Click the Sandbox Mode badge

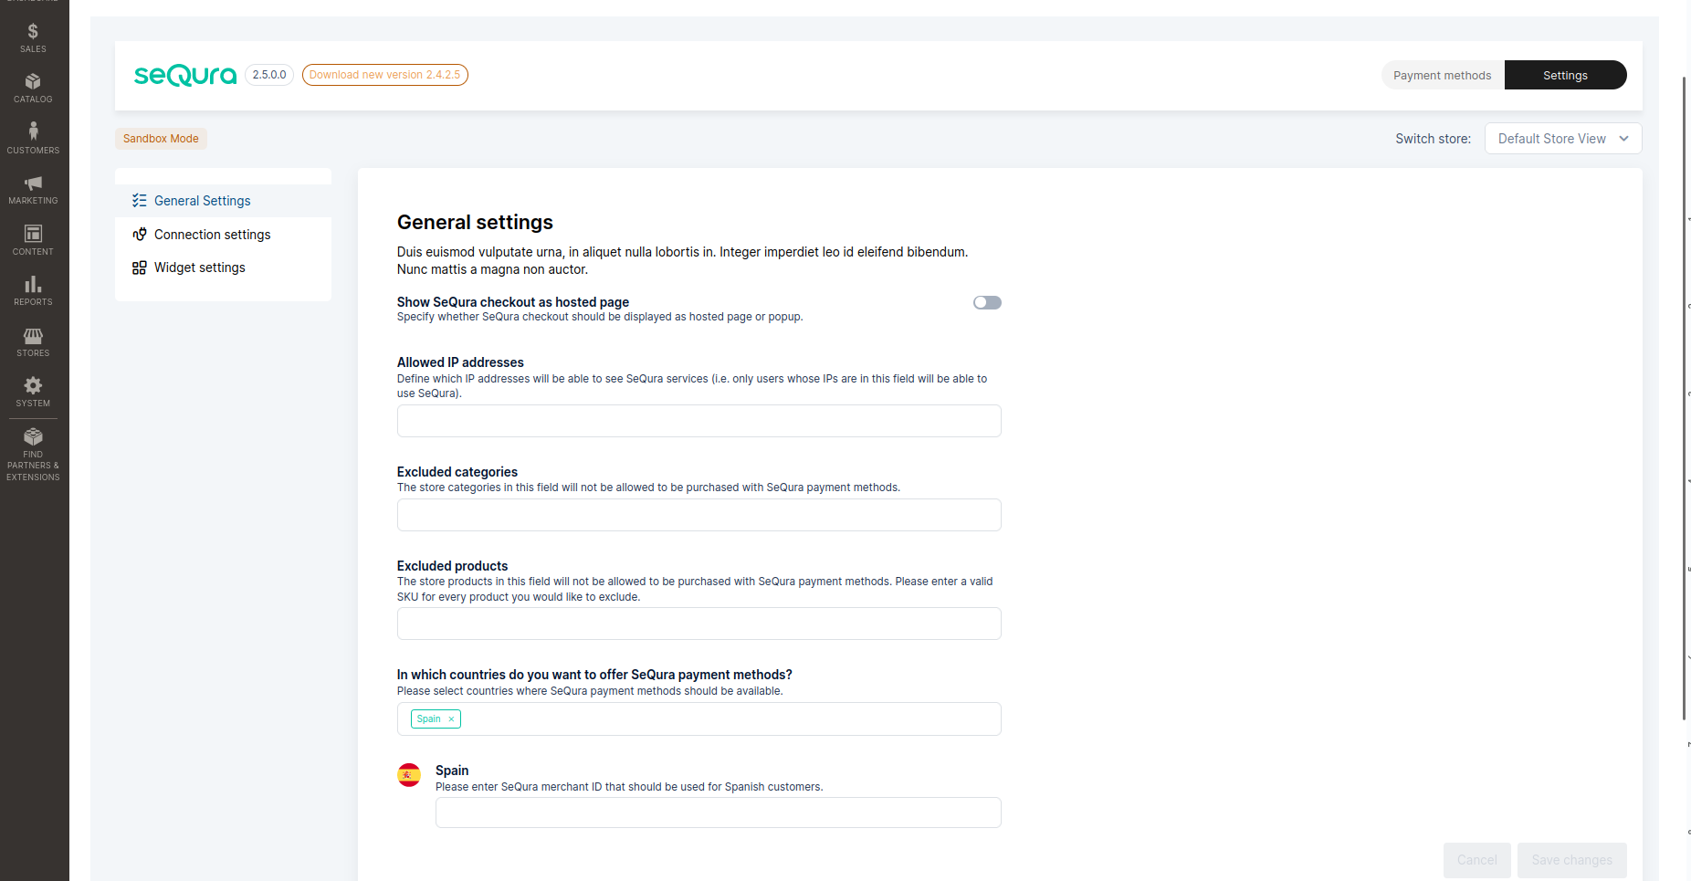(x=161, y=139)
